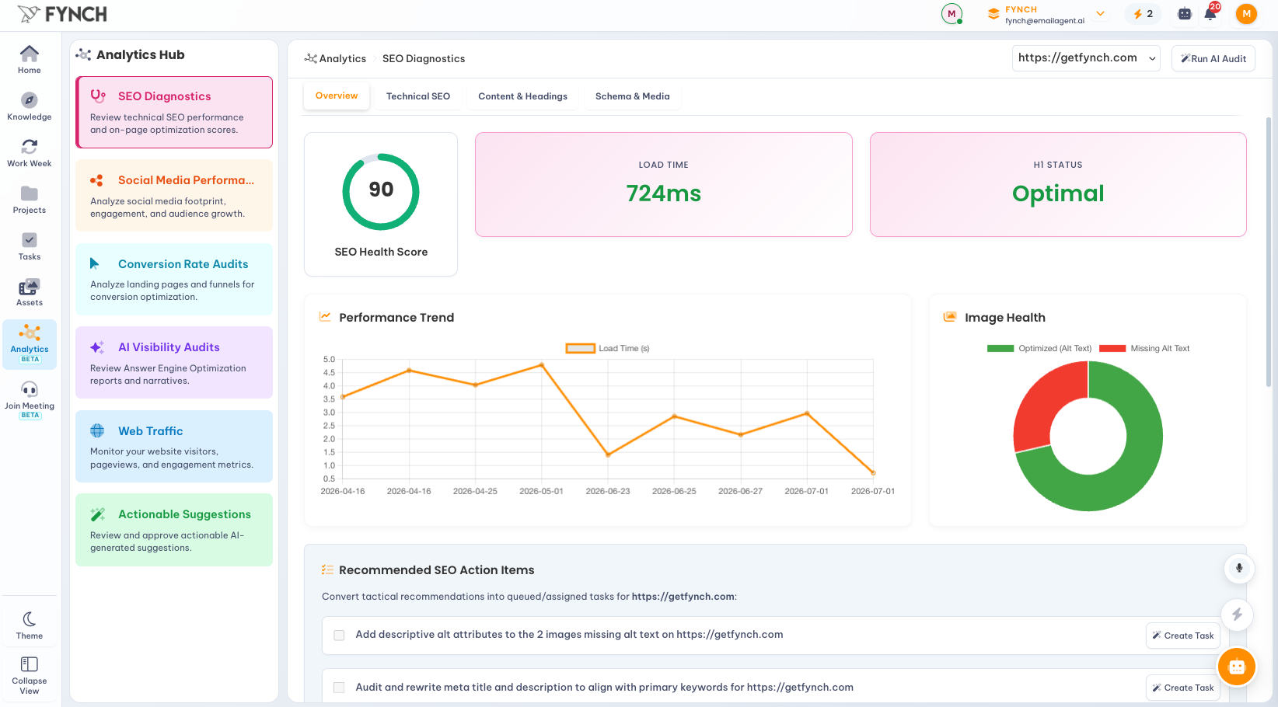Expand the FYNCH workspace account dropdown
This screenshot has width=1278, height=707.
pos(1100,13)
